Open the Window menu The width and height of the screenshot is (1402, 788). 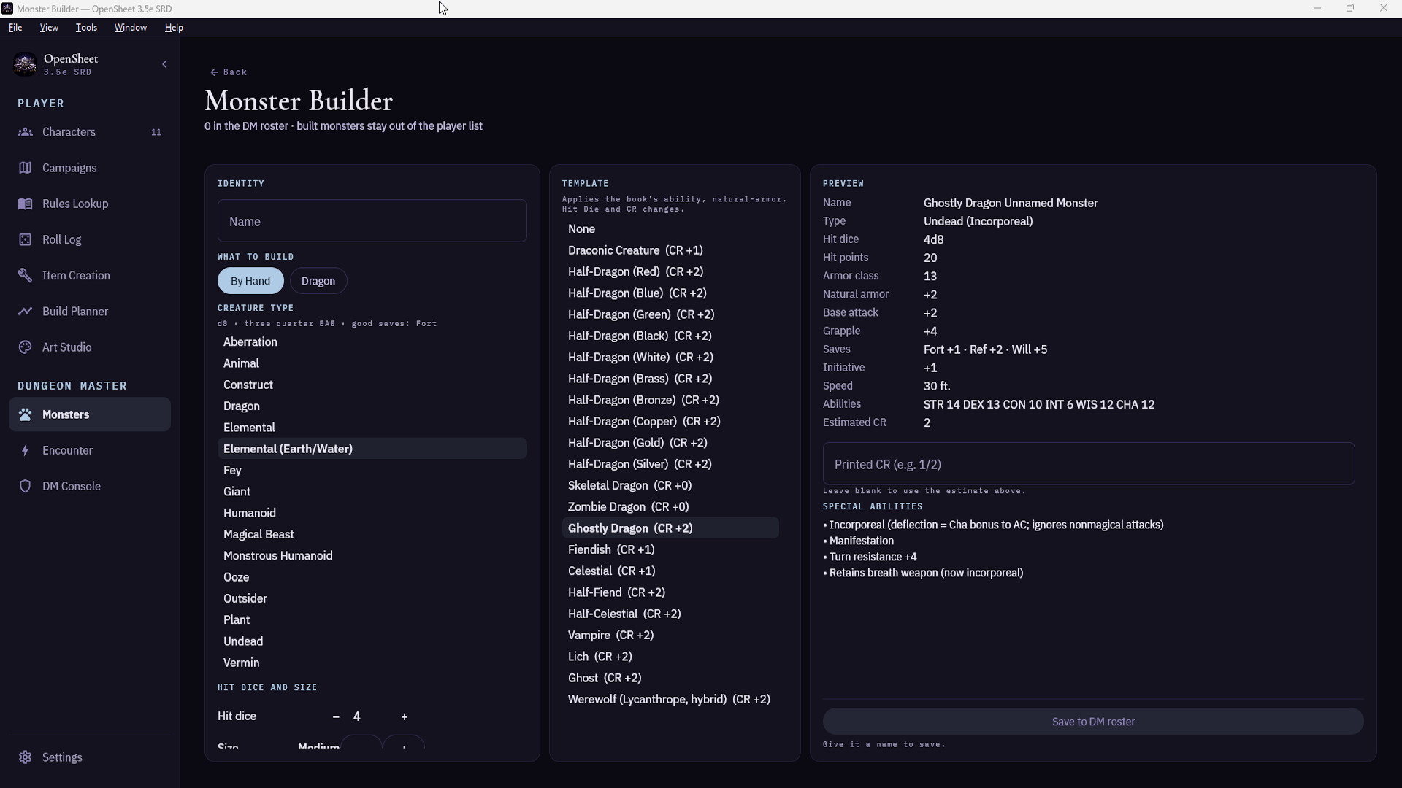pos(131,27)
